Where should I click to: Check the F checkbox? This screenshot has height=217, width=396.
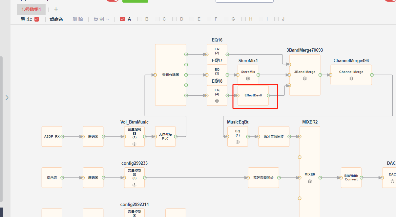pyautogui.click(x=209, y=19)
